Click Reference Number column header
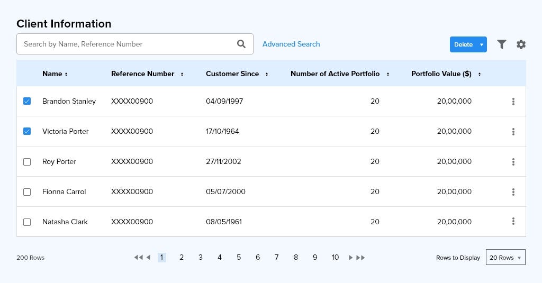The height and width of the screenshot is (283, 542). coord(142,74)
